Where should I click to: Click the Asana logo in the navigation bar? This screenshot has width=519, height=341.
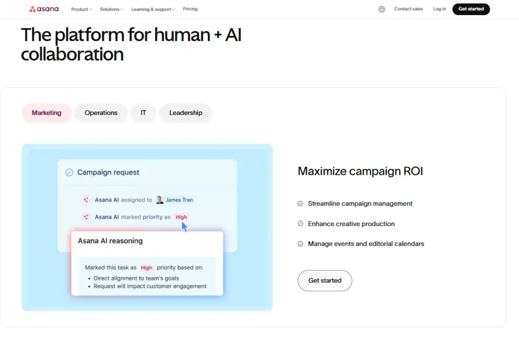(44, 9)
